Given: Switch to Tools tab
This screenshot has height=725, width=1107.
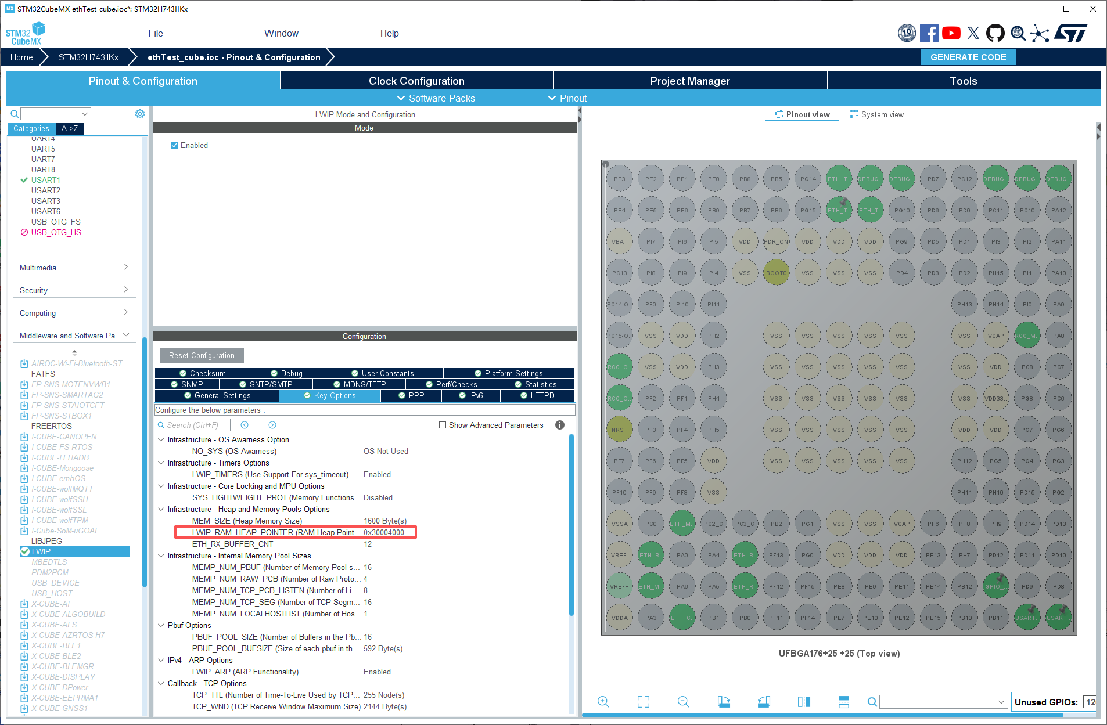Looking at the screenshot, I should tap(964, 81).
